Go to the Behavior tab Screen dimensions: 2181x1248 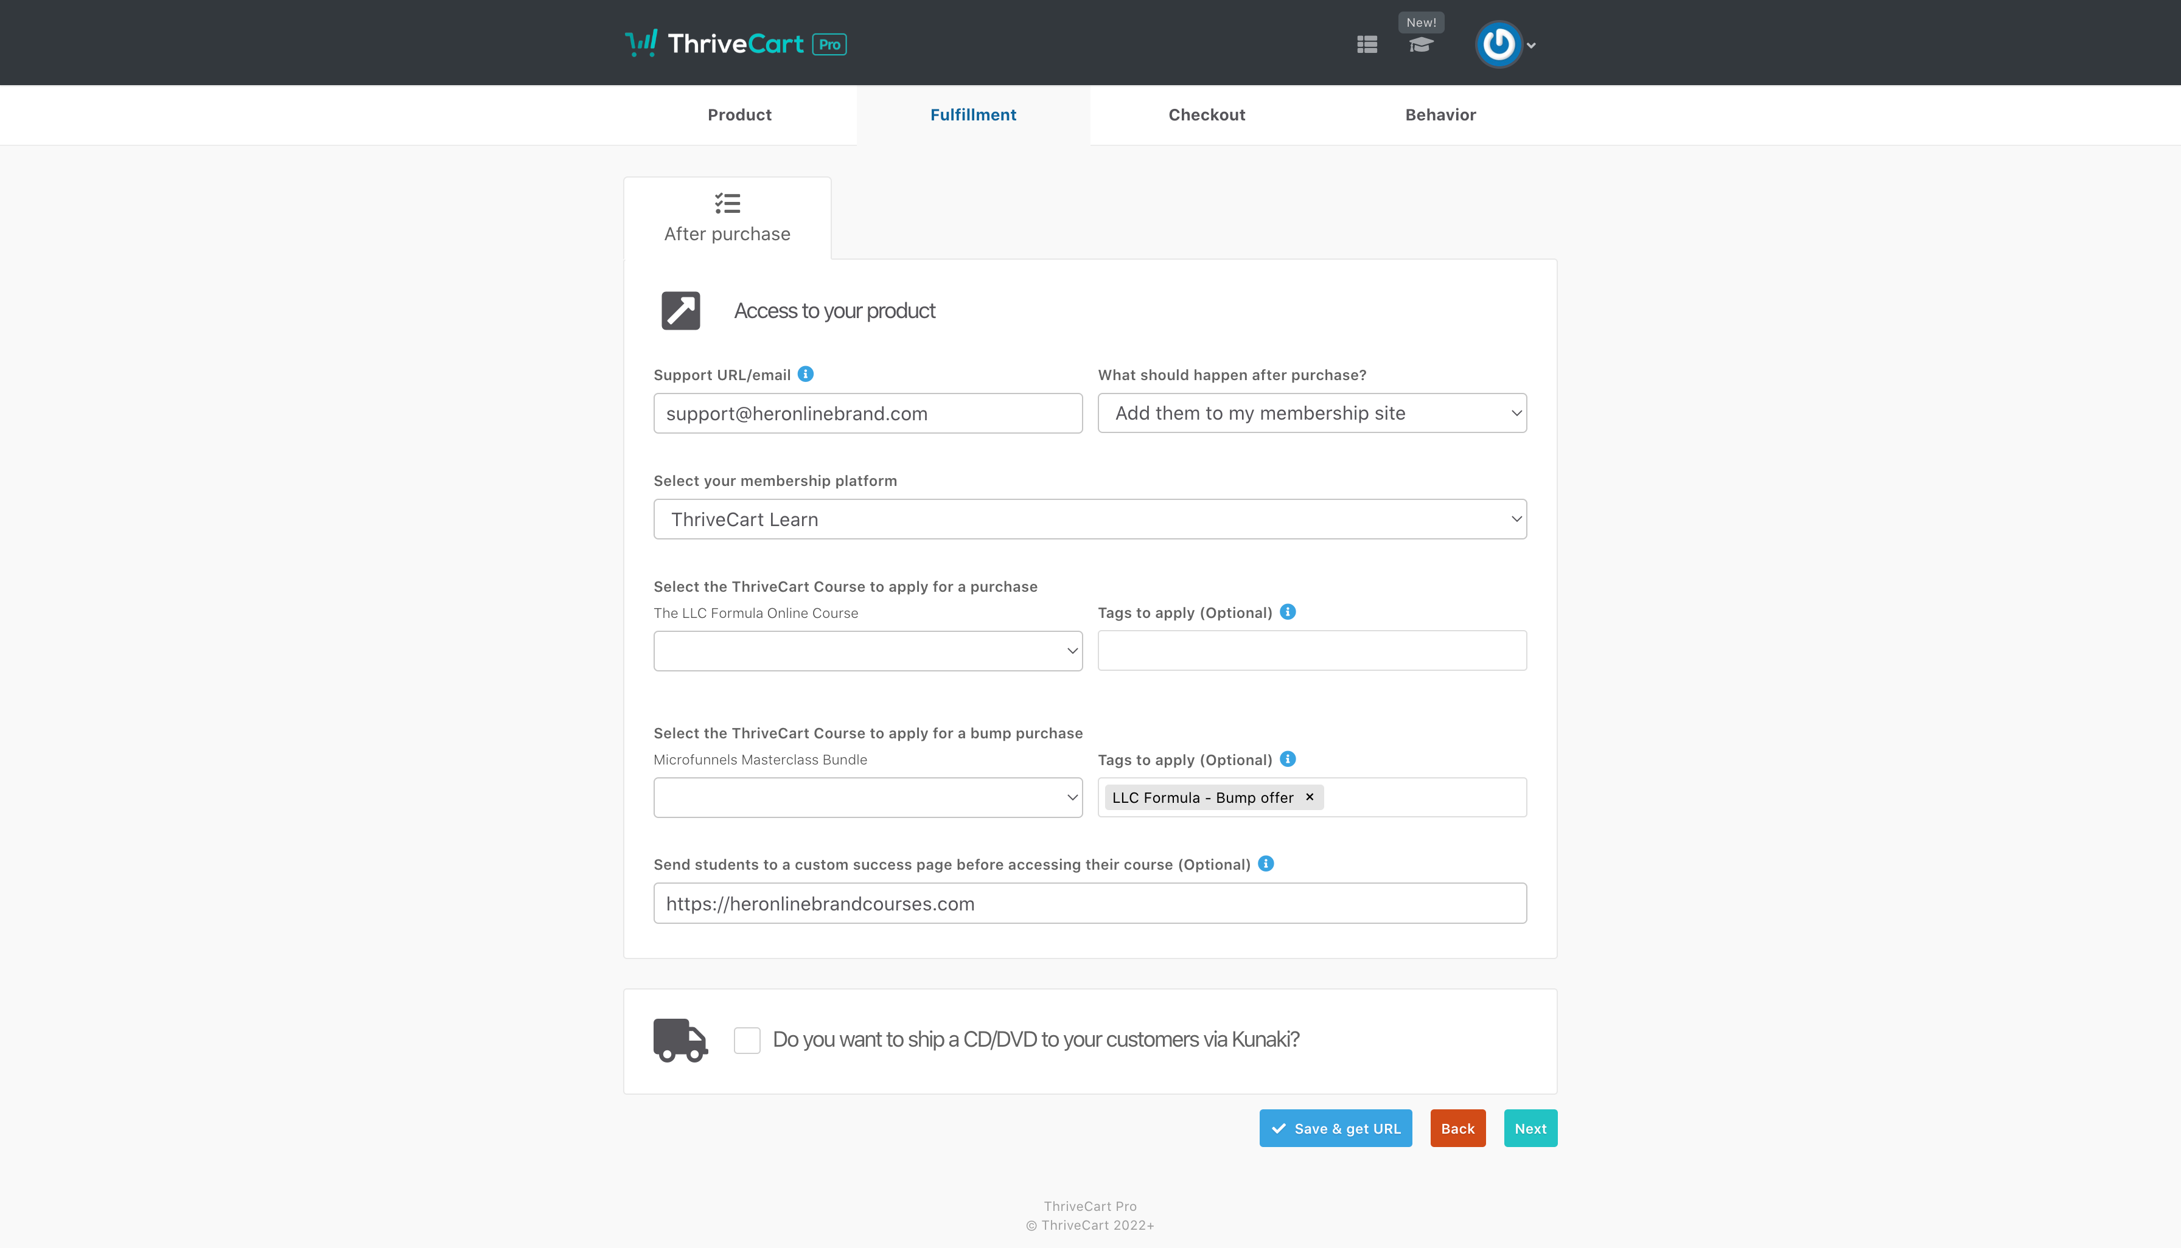1440,115
